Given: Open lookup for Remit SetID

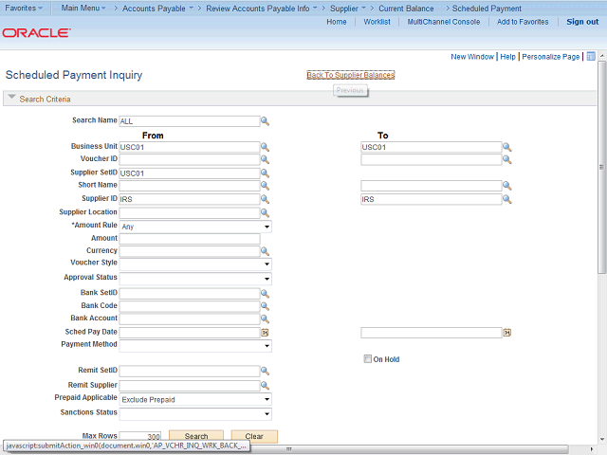Looking at the screenshot, I should (x=265, y=371).
